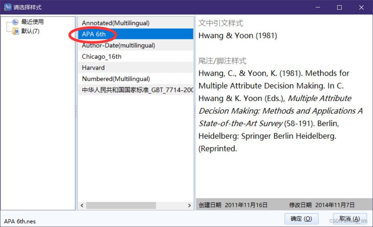Choose the Author-Date(multilingual) style
373x227 pixels.
pos(136,45)
